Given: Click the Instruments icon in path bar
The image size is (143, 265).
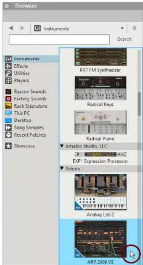Looking at the screenshot, I should pyautogui.click(x=37, y=28).
